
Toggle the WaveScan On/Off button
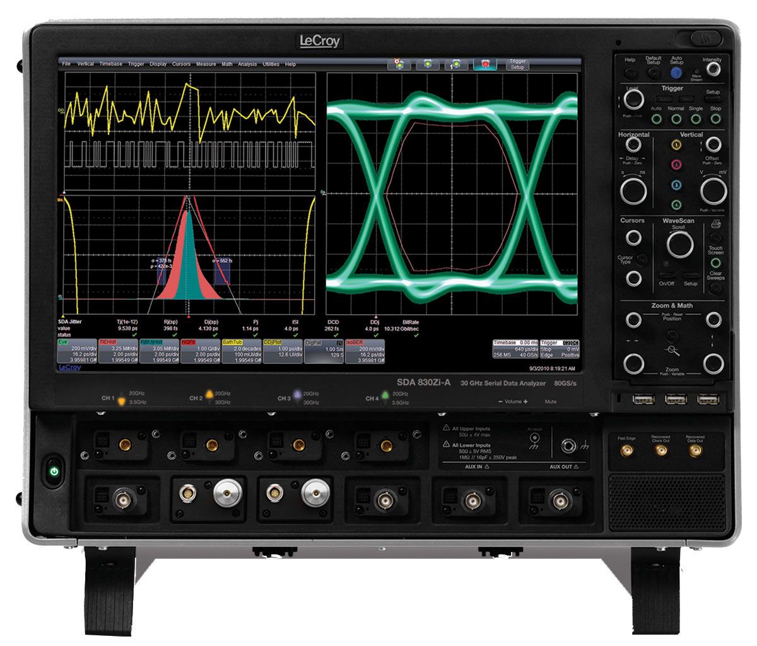pyautogui.click(x=666, y=275)
